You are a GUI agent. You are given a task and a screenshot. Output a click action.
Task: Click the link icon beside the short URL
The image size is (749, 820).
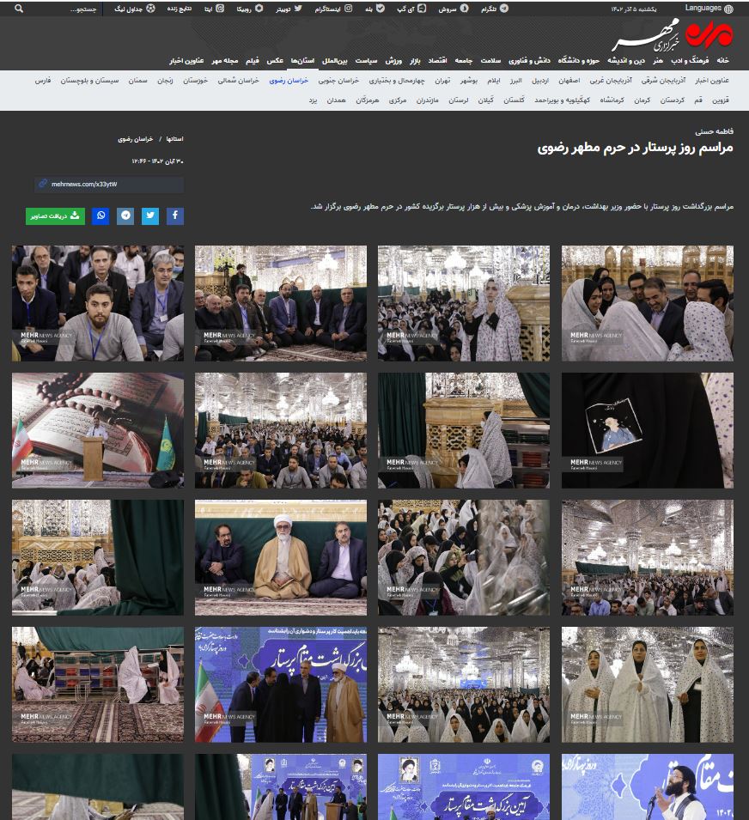point(43,184)
